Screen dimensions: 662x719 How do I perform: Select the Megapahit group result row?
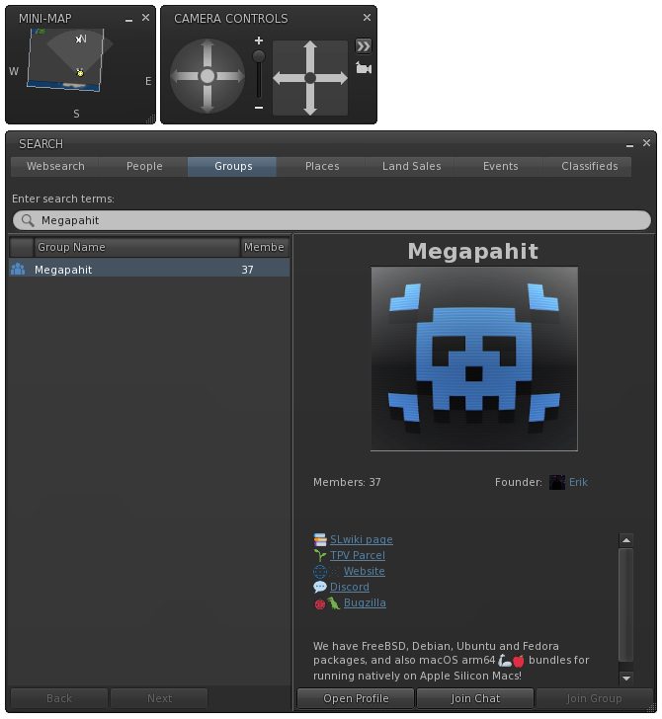click(x=149, y=270)
